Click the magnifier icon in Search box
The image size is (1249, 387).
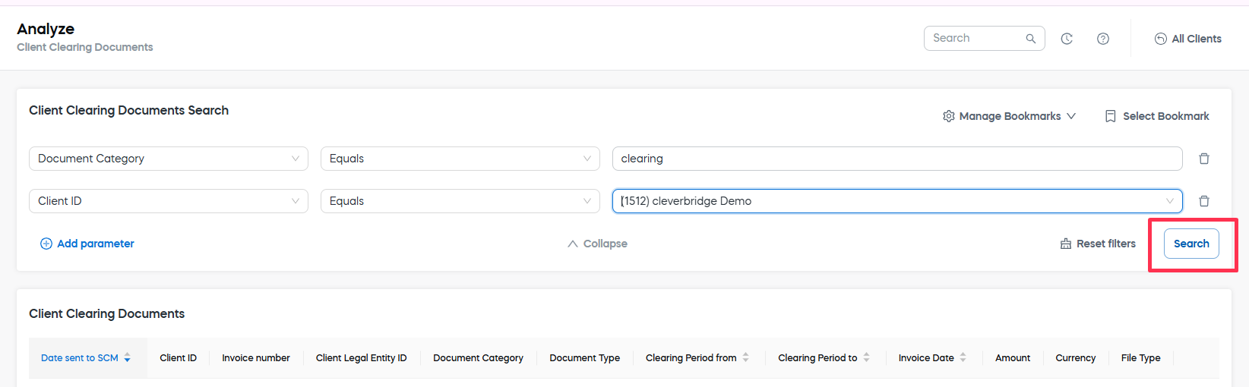coord(1031,39)
